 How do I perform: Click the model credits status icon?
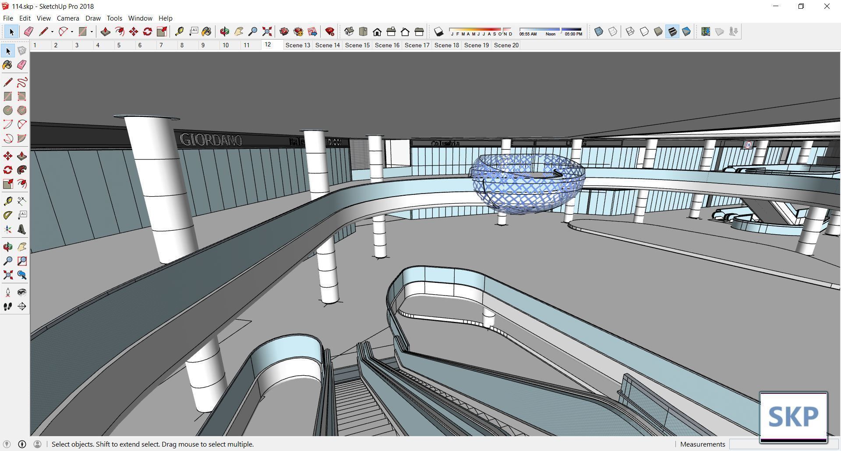[x=22, y=444]
